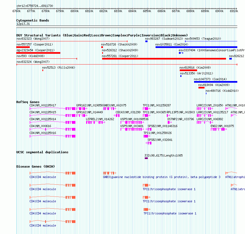The width and height of the screenshot is (245, 234).
Task: Click the 6840k ruler position marker
Action: point(132,11)
